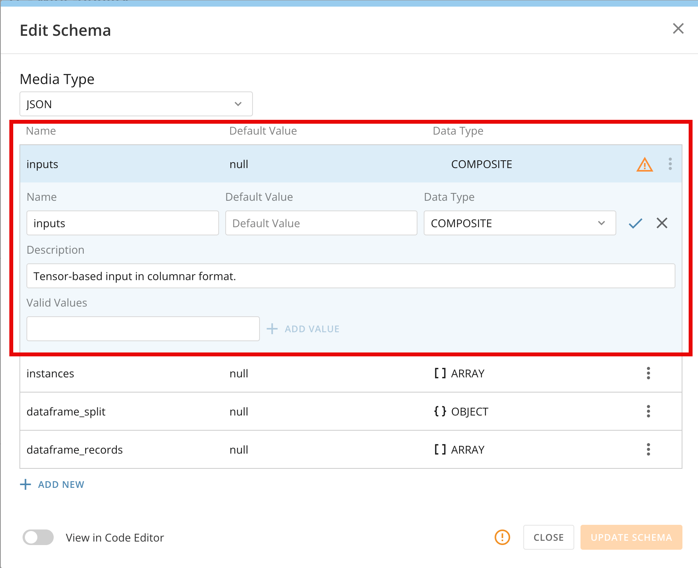Focus the Default Value input field

(x=321, y=223)
